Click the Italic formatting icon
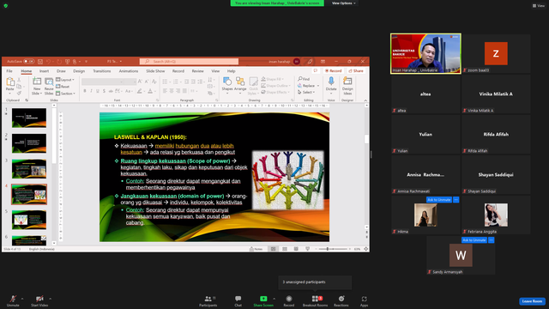The image size is (549, 309). [92, 91]
